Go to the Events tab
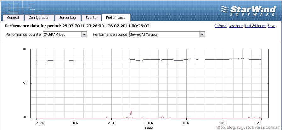282x130 pixels. (x=91, y=18)
